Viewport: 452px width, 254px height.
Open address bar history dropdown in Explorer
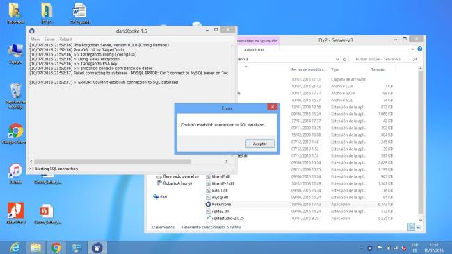tap(337, 59)
